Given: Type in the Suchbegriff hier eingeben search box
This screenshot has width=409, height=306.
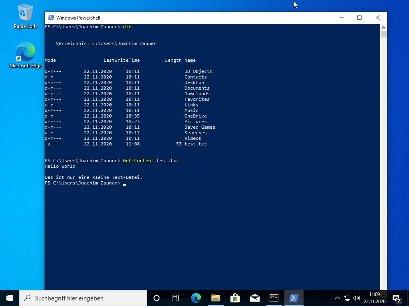Looking at the screenshot, I should click(x=83, y=298).
